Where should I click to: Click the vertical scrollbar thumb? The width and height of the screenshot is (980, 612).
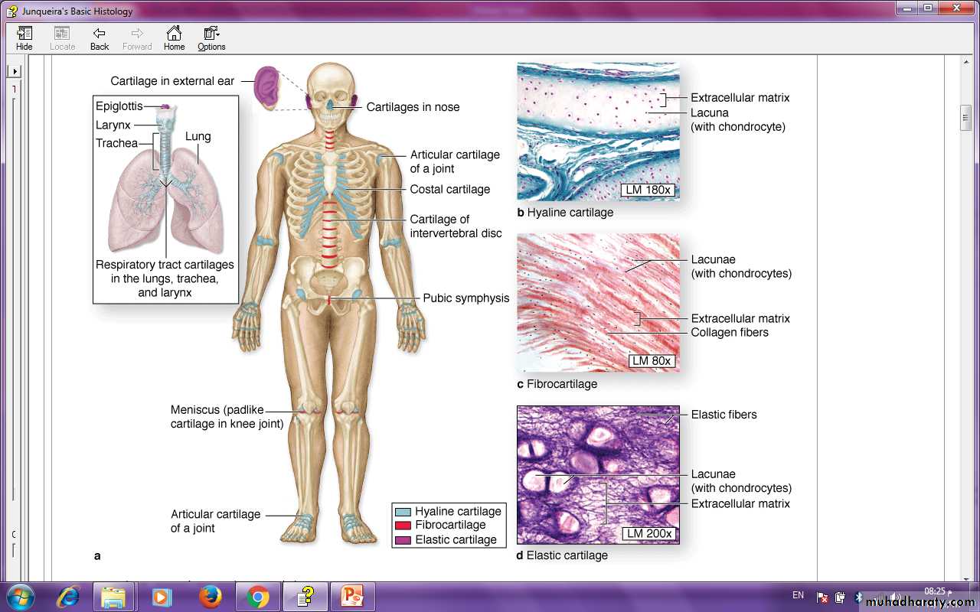point(965,118)
